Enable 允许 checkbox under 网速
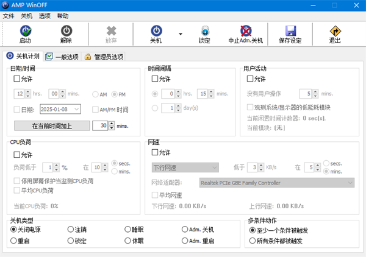The width and height of the screenshot is (366, 257). coord(155,152)
